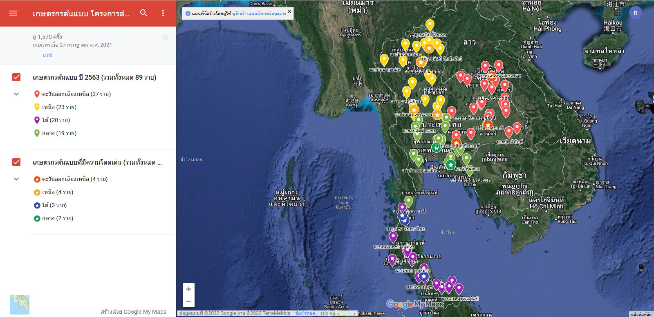This screenshot has width=654, height=317.
Task: Click the green pin icon for กลาง (19 ราย)
Action: coord(37,133)
